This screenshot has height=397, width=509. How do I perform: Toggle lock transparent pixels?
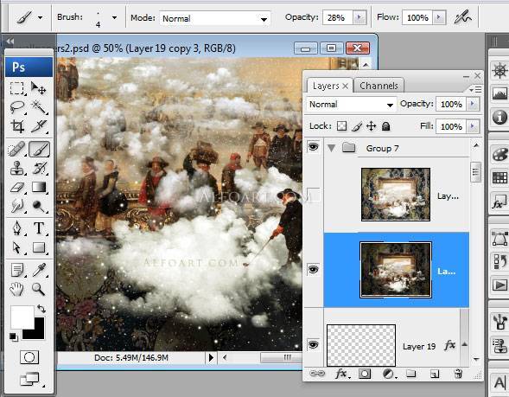341,126
